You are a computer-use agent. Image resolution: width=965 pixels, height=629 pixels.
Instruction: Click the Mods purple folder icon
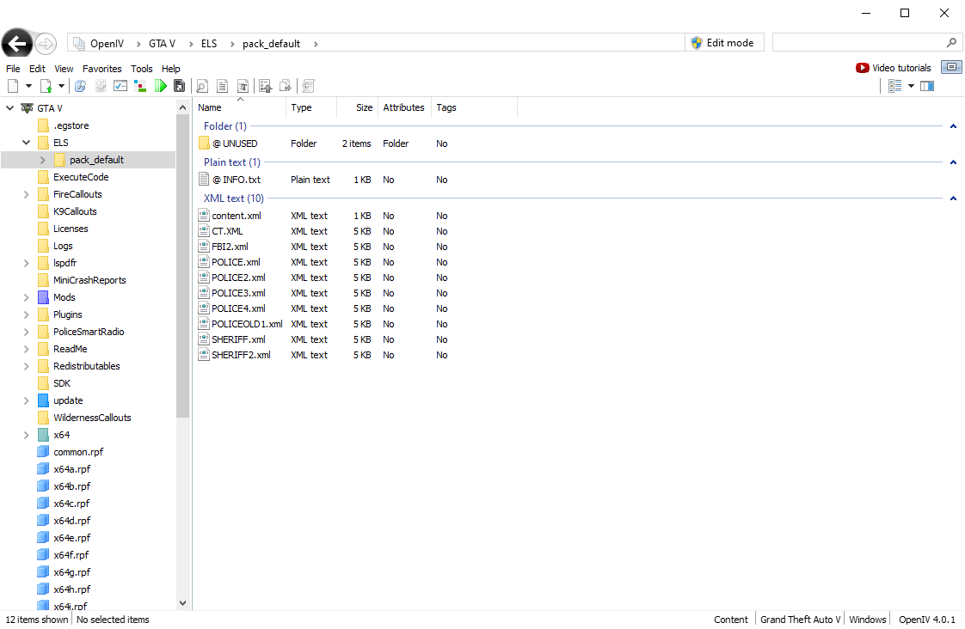coord(43,297)
